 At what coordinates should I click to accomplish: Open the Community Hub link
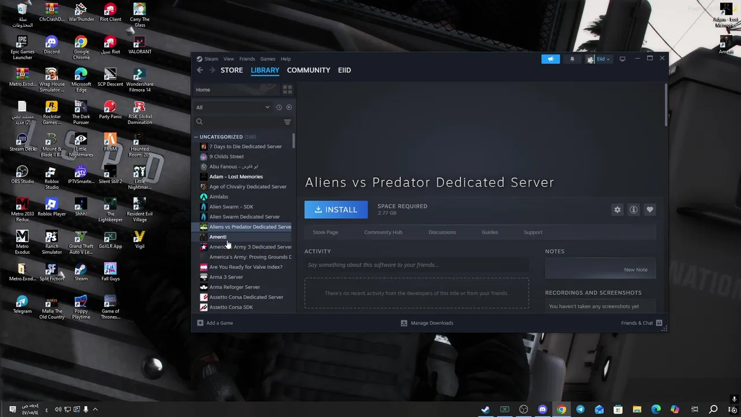383,232
